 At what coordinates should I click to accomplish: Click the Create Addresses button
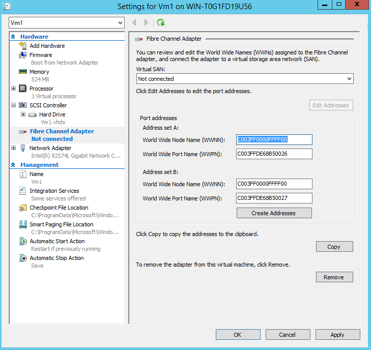point(274,213)
